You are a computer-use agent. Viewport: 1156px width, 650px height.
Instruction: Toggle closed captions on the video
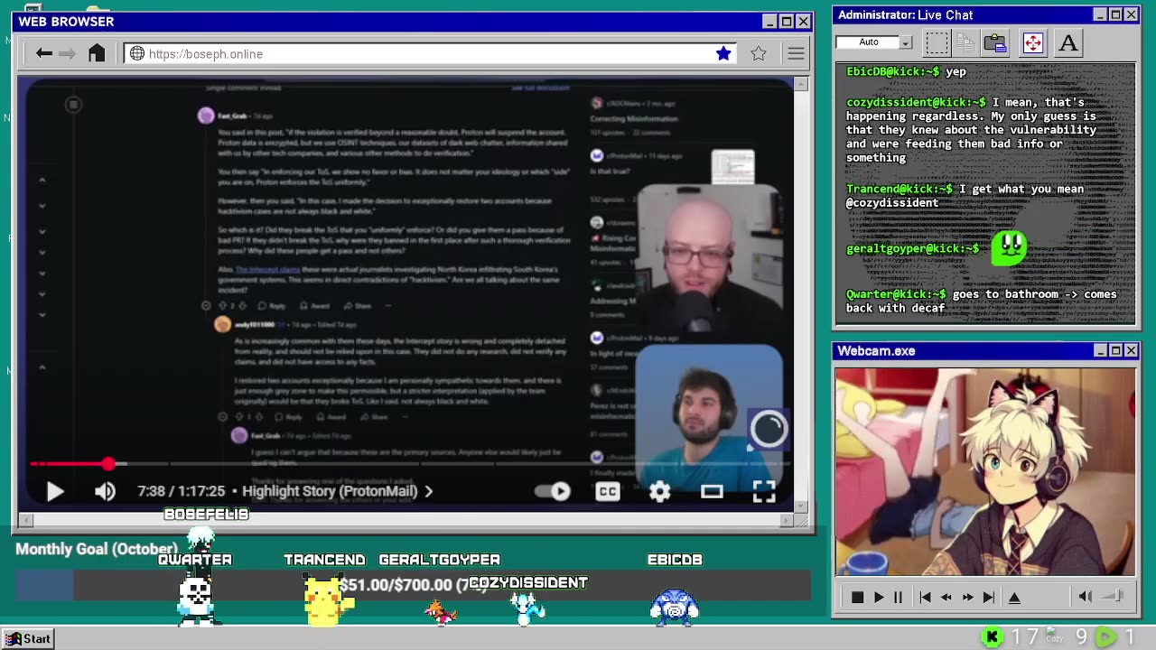point(608,491)
